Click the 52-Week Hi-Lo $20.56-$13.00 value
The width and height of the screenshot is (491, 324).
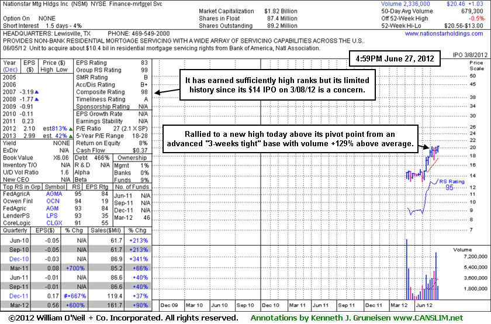coord(464,26)
